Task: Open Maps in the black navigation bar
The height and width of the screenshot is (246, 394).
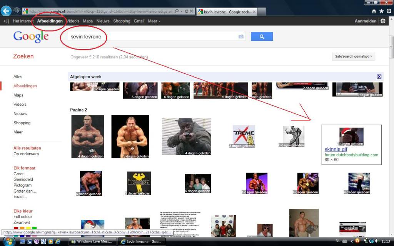Action: (88, 21)
